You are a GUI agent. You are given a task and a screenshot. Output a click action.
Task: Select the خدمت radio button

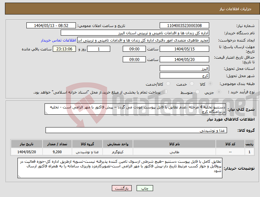point(192,84)
